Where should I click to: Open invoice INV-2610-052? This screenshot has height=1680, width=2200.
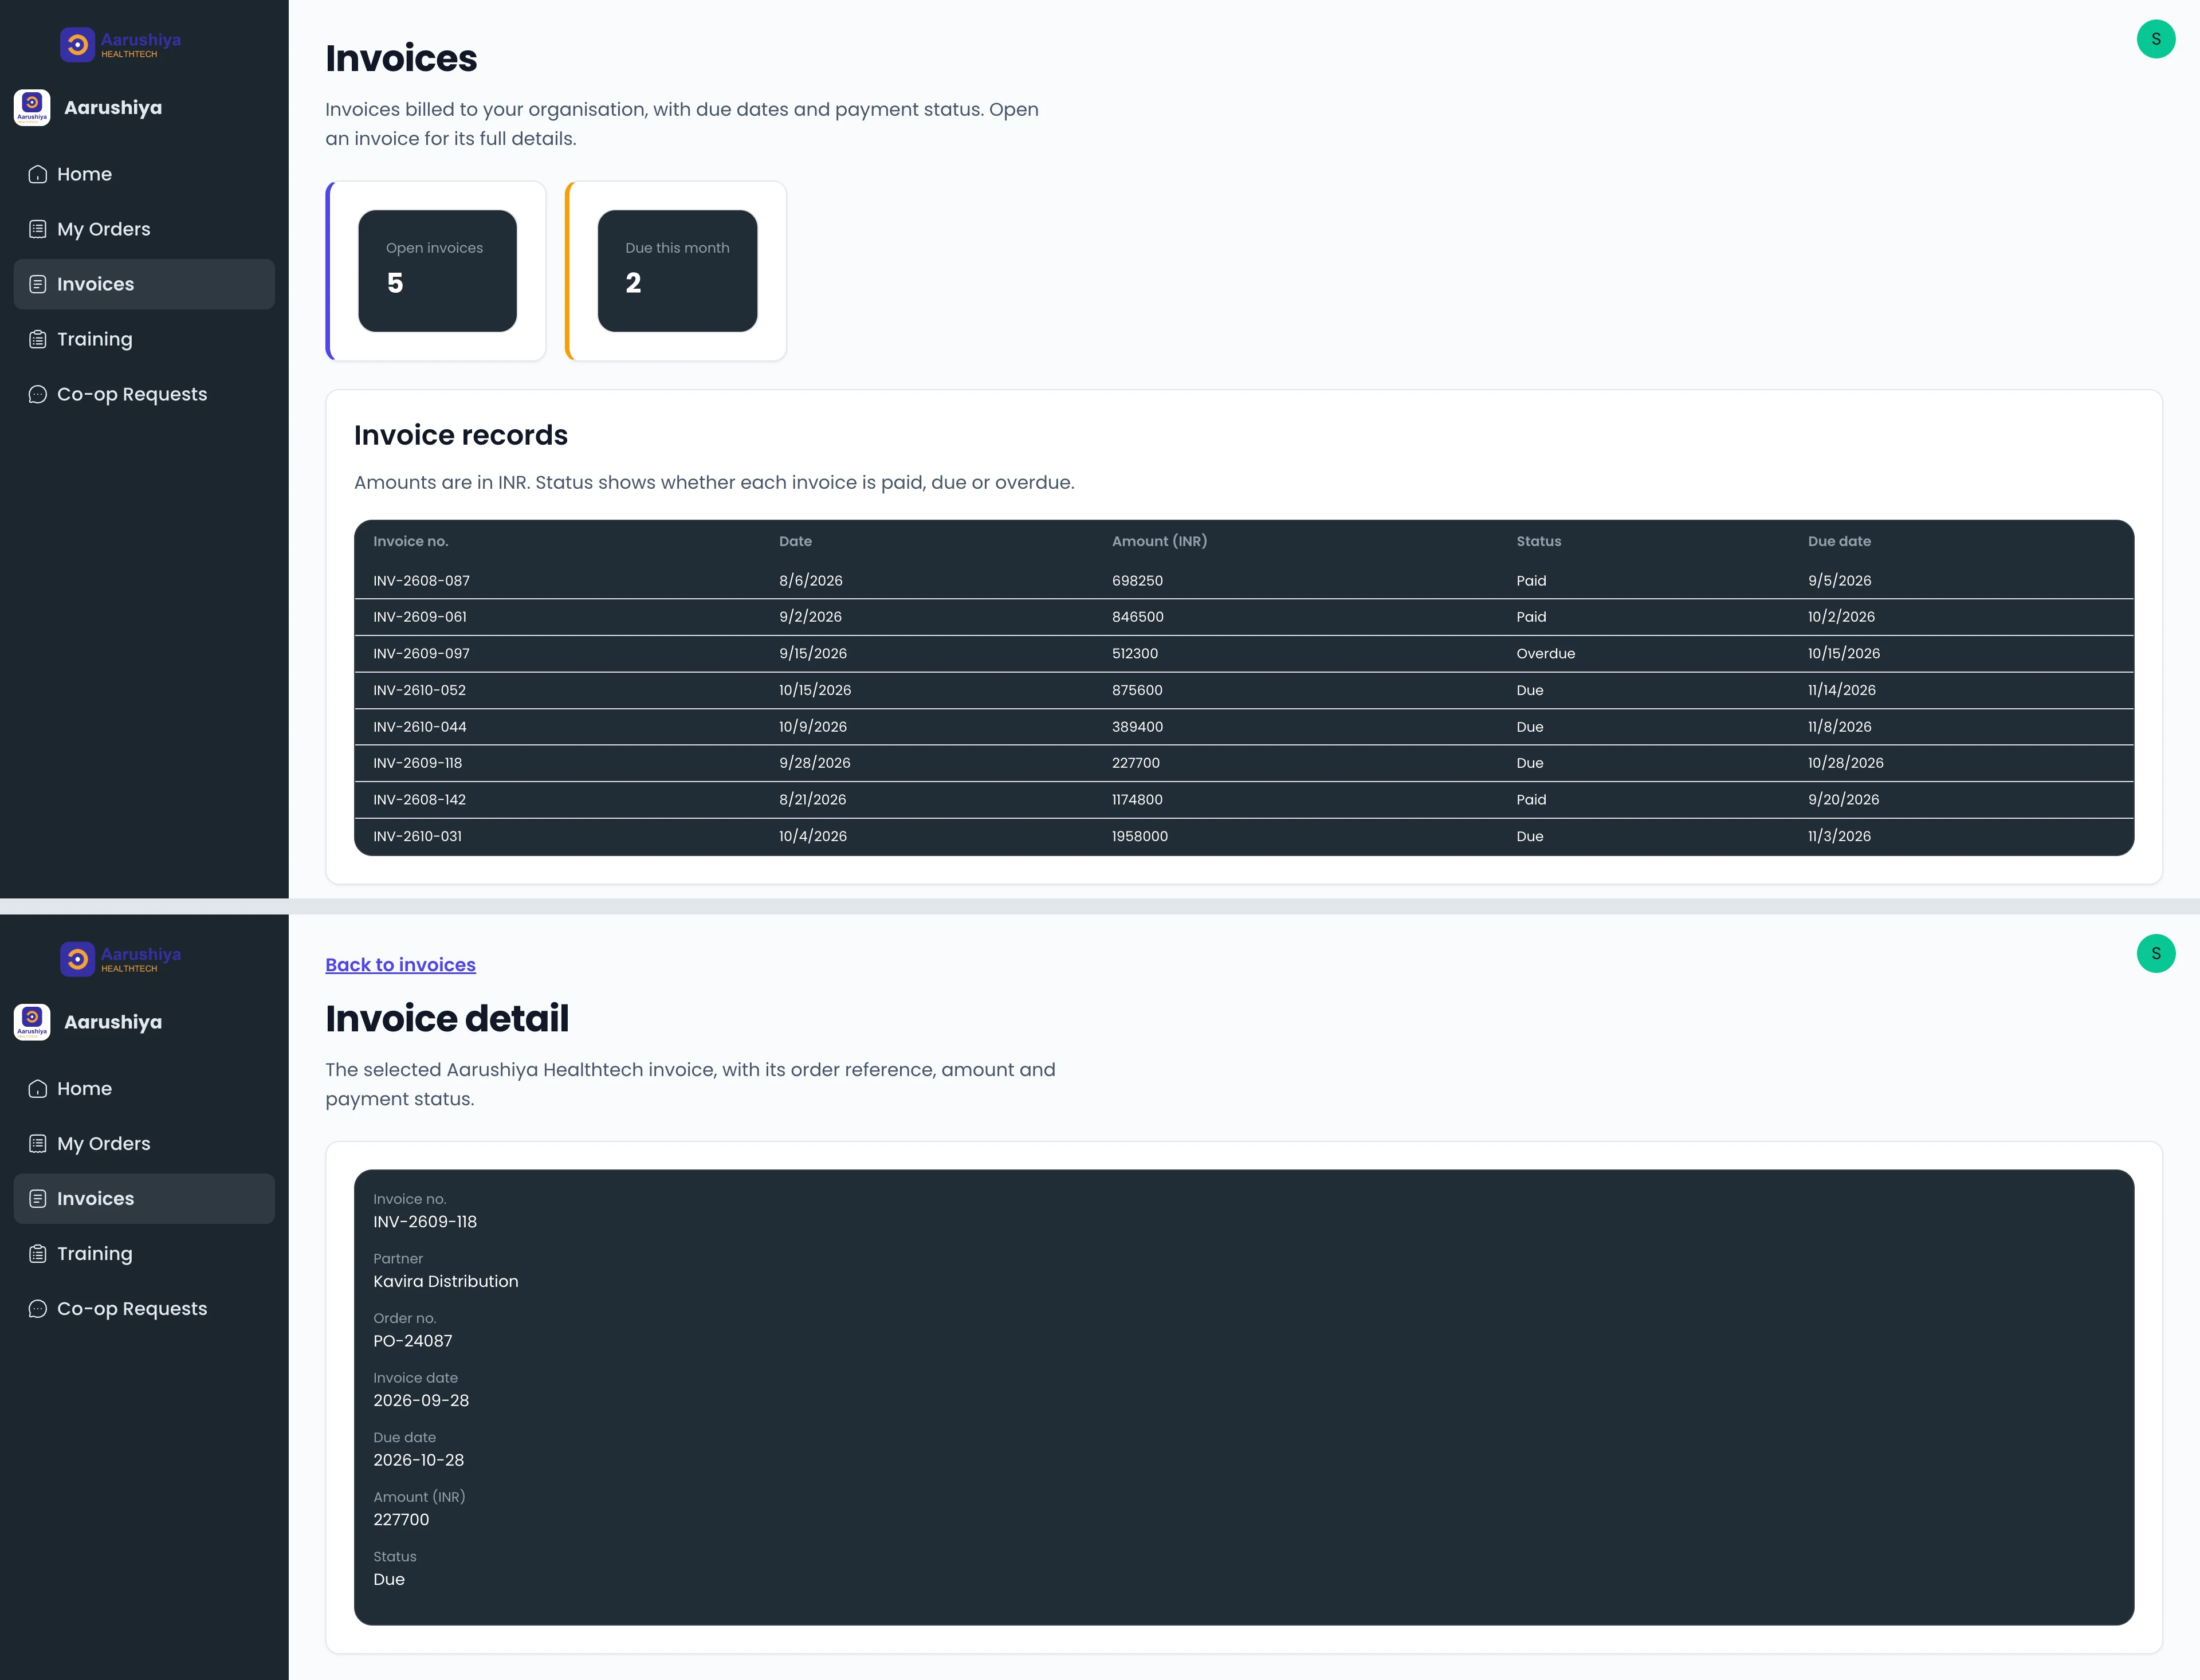tap(1244, 690)
